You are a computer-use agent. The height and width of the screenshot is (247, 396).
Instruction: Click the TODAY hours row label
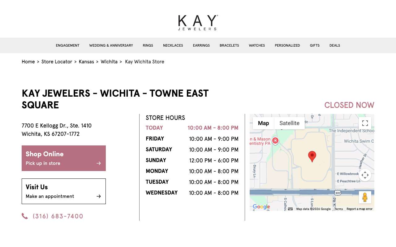click(154, 128)
